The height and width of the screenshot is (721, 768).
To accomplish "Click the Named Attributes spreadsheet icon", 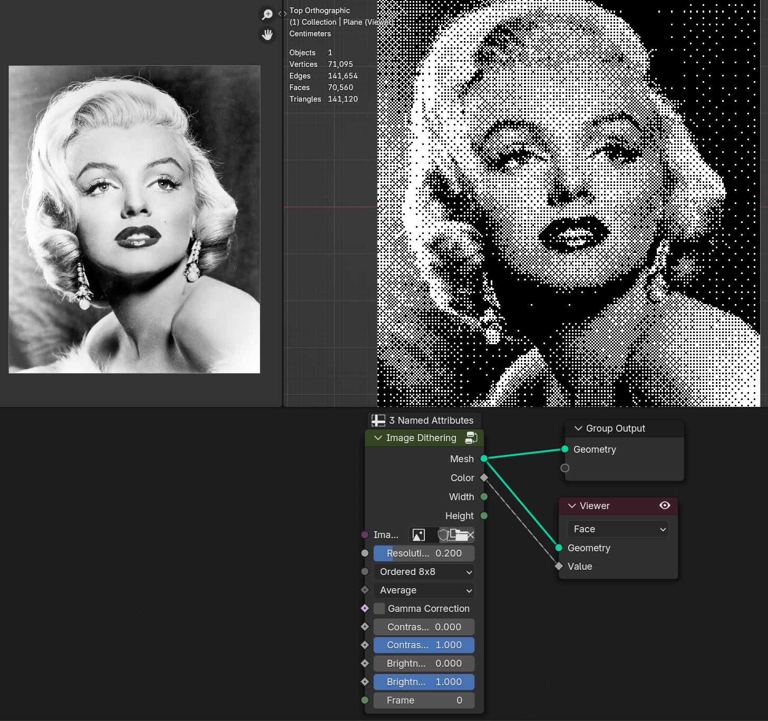I will (x=378, y=421).
